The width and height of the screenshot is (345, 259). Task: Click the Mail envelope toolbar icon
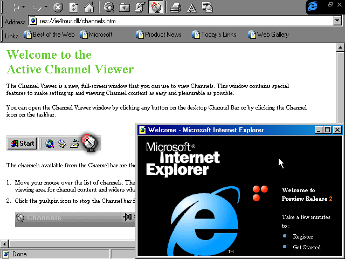[207, 7]
